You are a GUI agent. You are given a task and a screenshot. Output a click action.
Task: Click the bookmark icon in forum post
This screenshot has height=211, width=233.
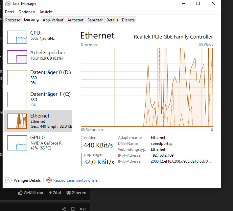[73, 209]
